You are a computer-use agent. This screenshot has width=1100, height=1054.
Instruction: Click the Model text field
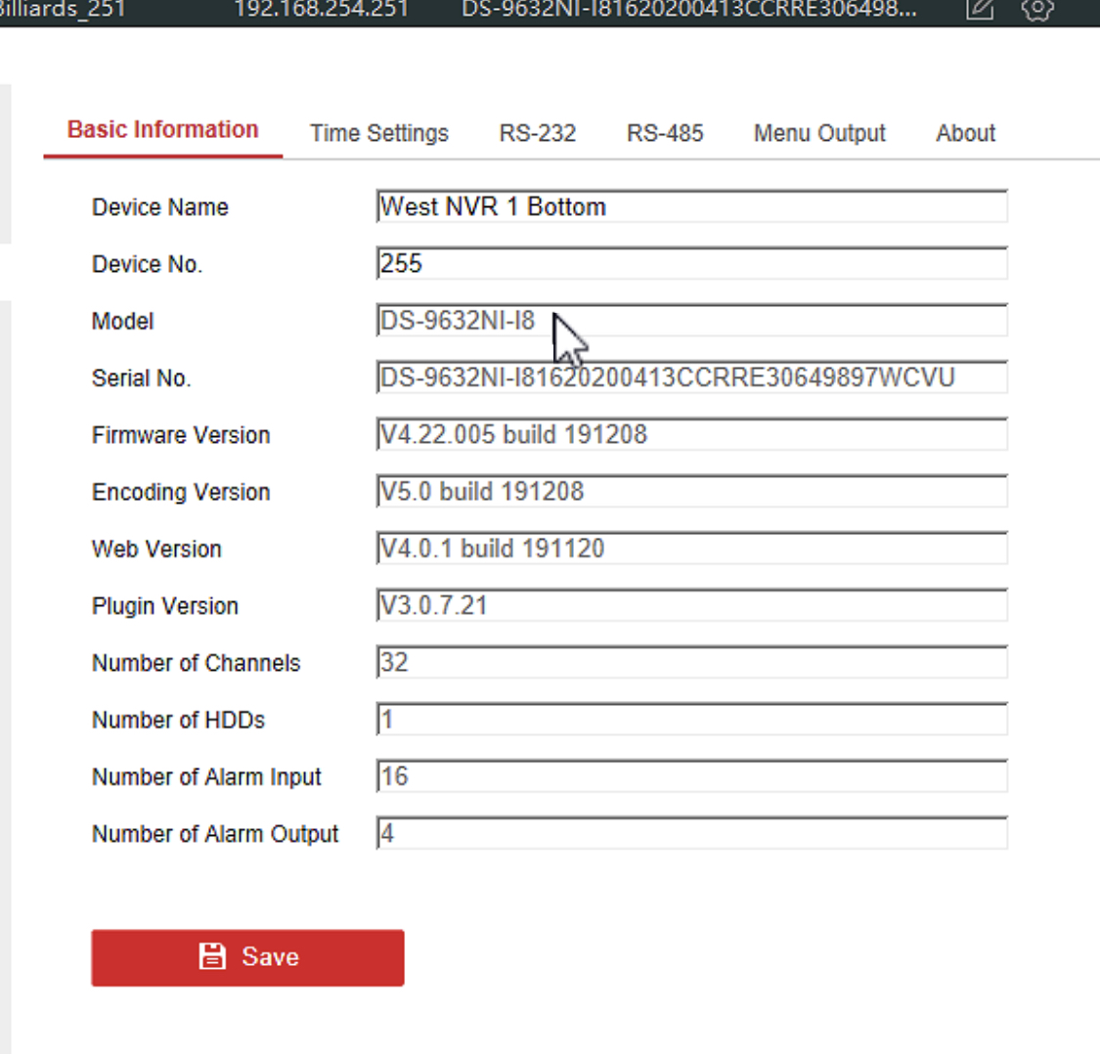pos(691,321)
